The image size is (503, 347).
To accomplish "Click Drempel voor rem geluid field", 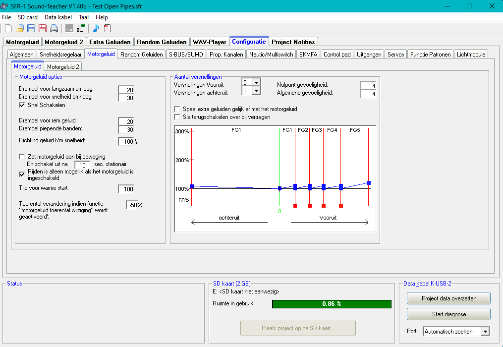I will pos(126,121).
